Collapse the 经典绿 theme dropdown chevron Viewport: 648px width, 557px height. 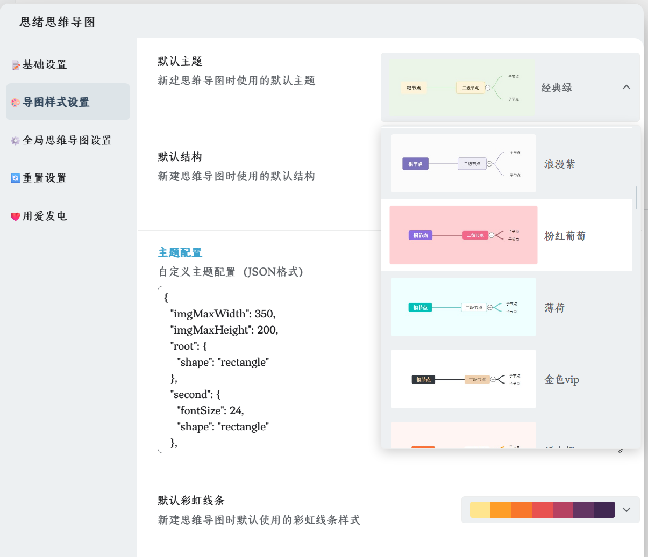point(626,88)
